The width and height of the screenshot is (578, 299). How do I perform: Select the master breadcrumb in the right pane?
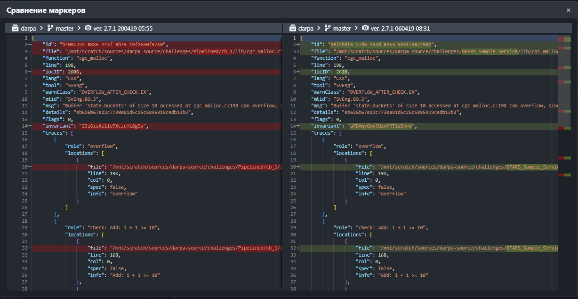(x=342, y=28)
